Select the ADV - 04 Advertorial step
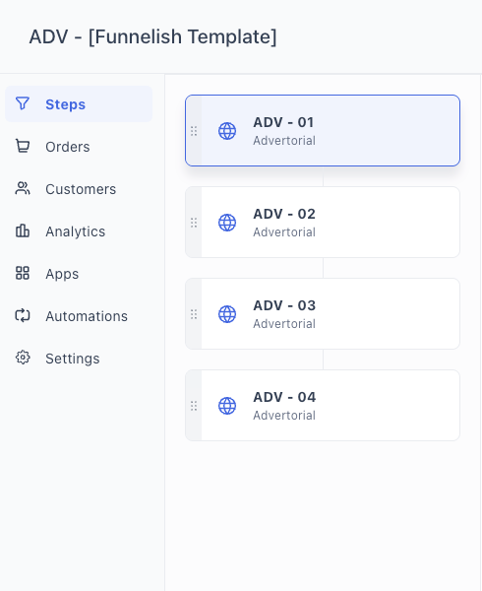Viewport: 482px width, 591px height. point(323,406)
